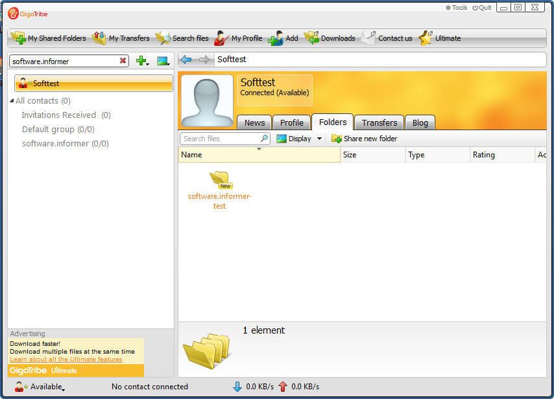Select the software.informer-test folder icon

pos(221,179)
